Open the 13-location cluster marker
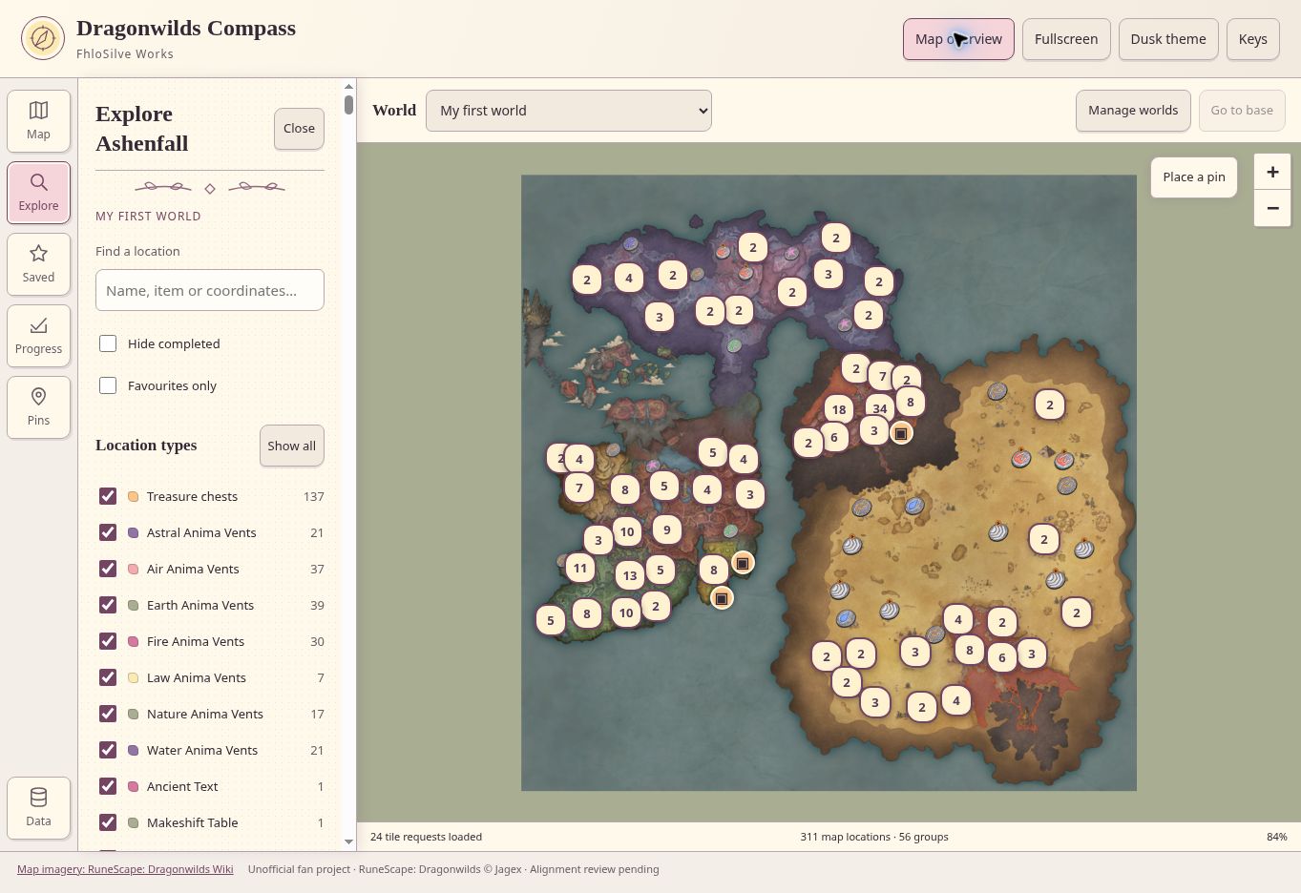 (x=630, y=575)
